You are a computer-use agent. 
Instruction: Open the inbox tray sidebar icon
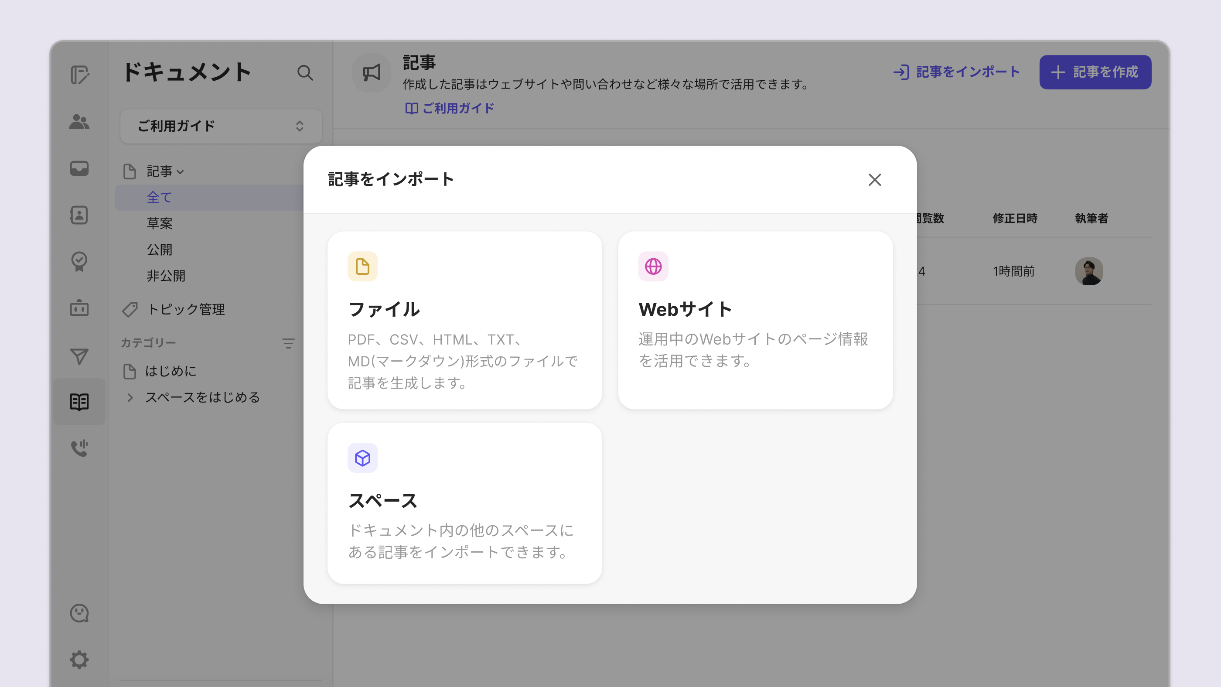(x=79, y=168)
